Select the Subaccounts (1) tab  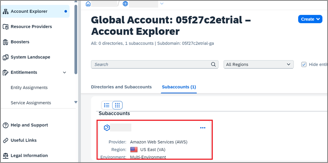click(179, 87)
